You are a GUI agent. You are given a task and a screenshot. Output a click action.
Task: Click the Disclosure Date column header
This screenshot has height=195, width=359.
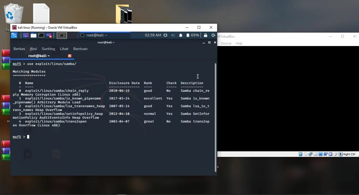124,83
